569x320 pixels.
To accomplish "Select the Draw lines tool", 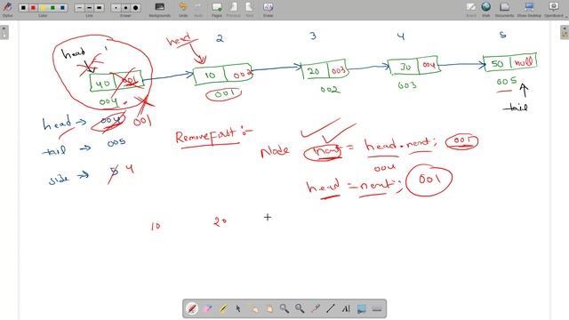I will point(331,308).
